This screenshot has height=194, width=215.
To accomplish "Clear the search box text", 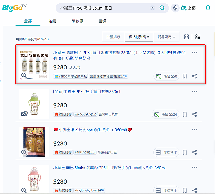I will tap(153, 8).
